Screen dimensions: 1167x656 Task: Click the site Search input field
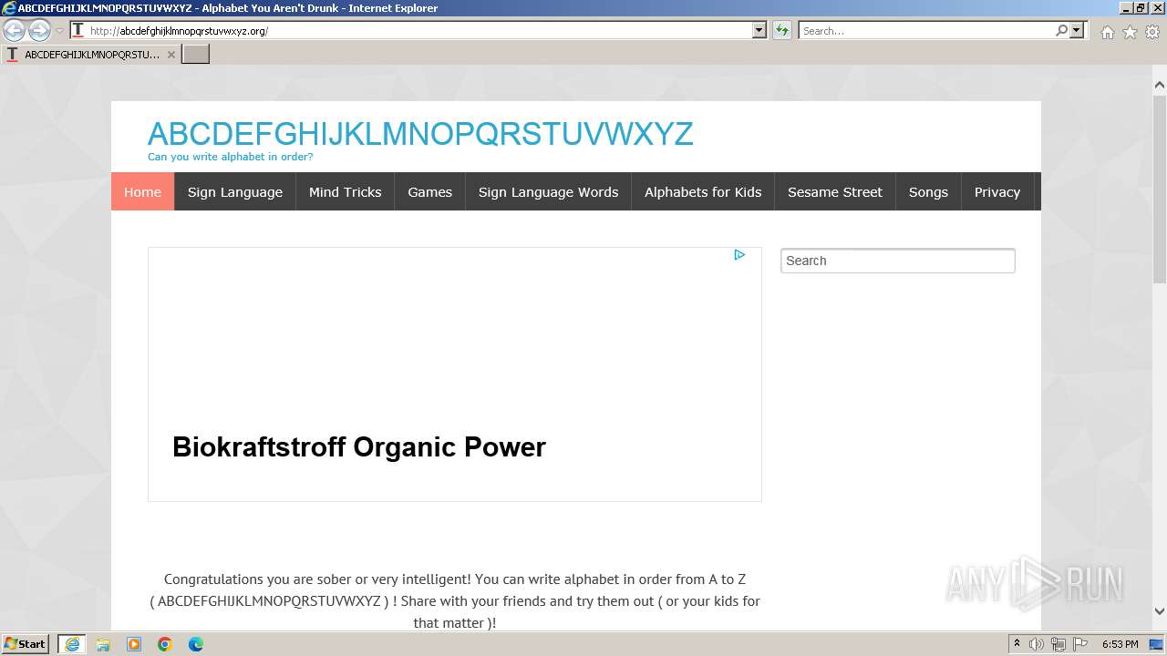click(x=898, y=261)
